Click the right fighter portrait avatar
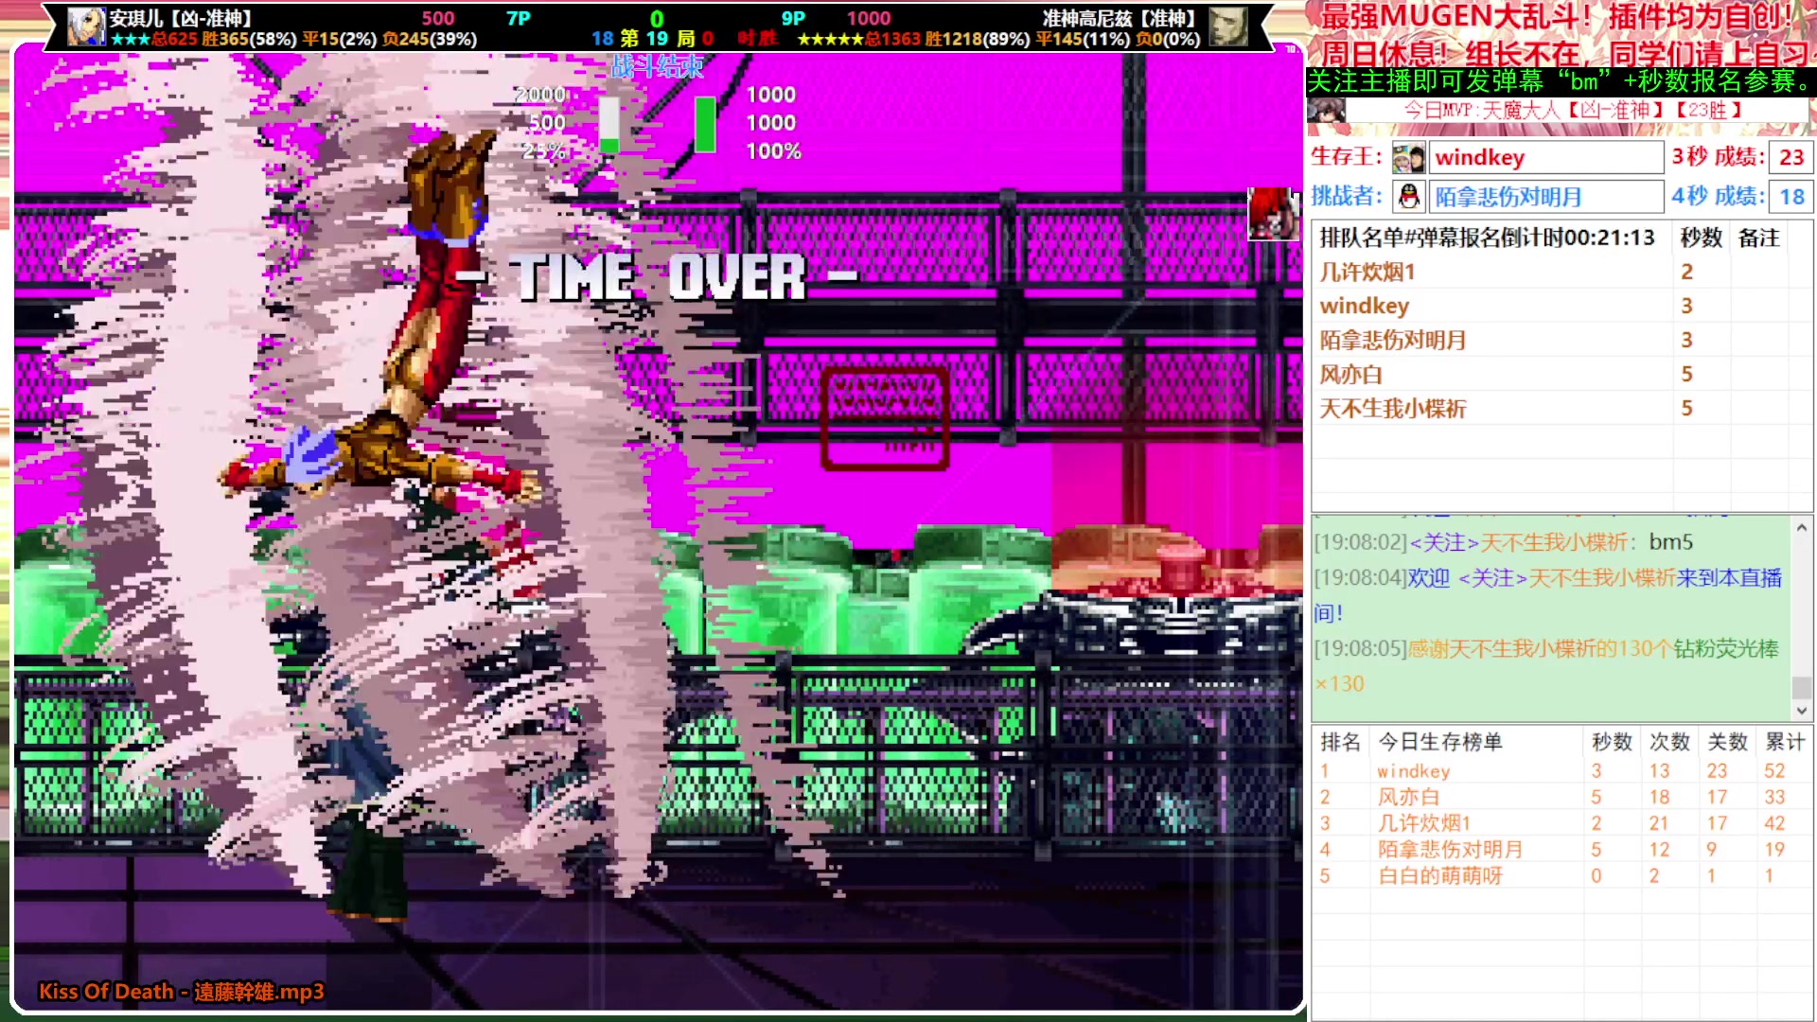Screen dimensions: 1817x1022 [1228, 26]
